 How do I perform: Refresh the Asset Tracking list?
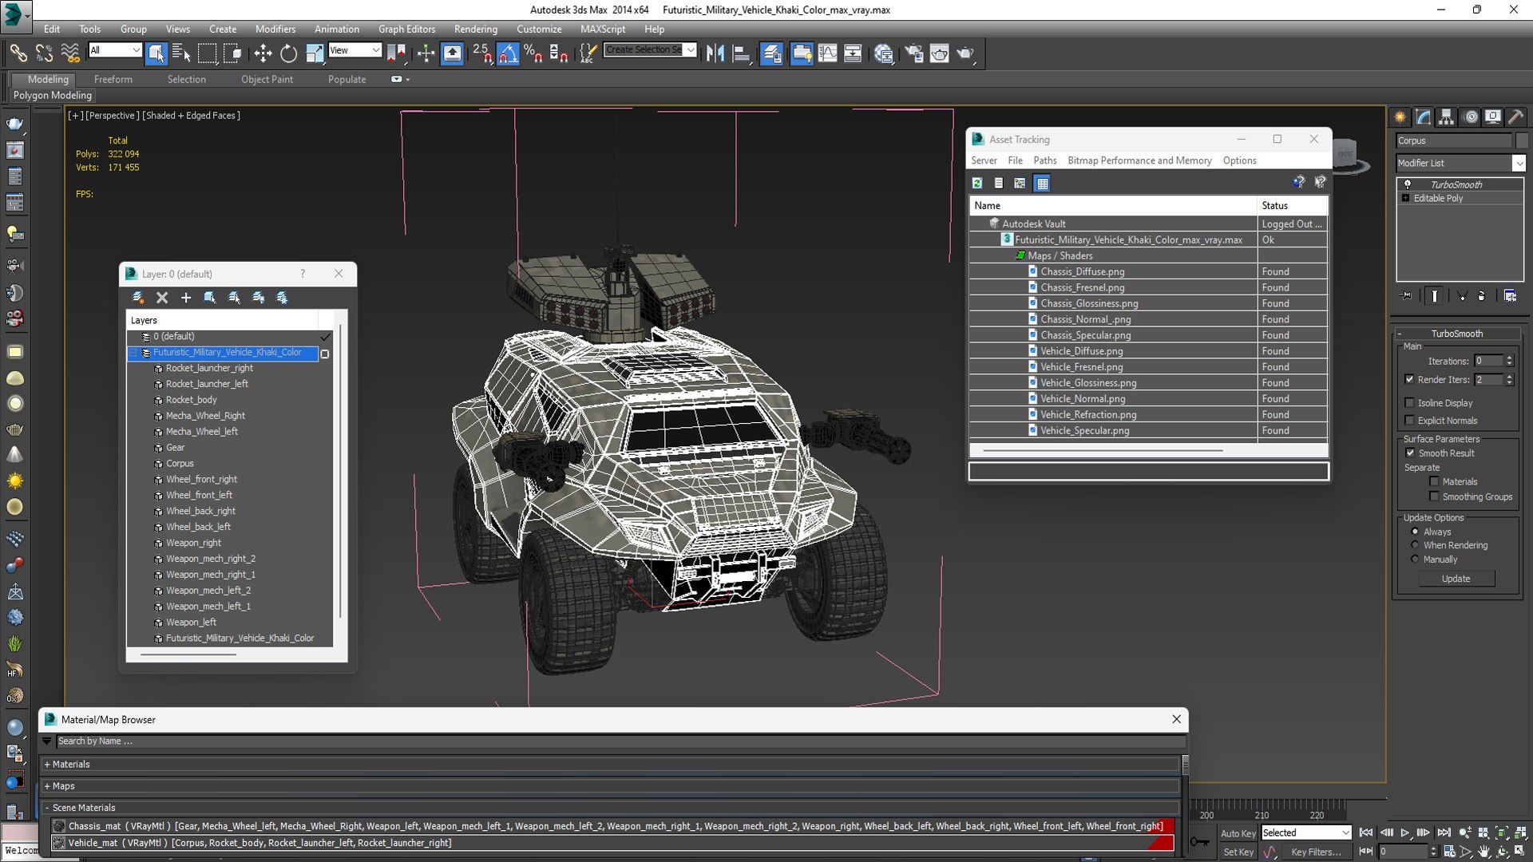[977, 184]
